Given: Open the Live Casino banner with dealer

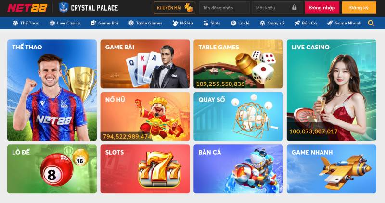Looking at the screenshot, I should [331, 90].
